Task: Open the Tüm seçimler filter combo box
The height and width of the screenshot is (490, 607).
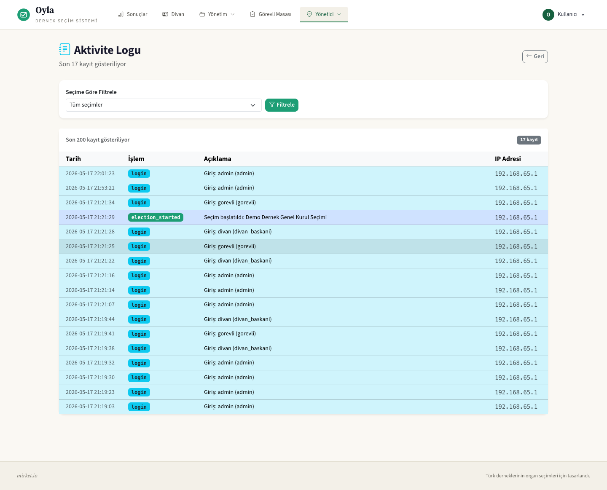Action: pyautogui.click(x=164, y=105)
